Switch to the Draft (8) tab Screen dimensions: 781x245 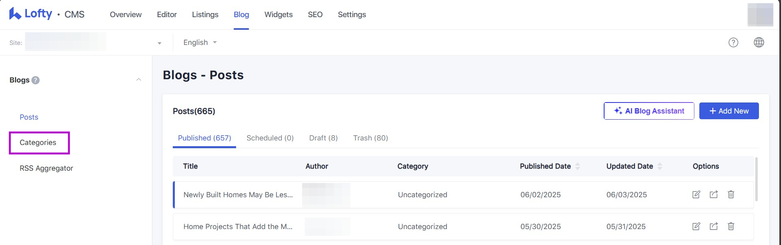pos(323,138)
